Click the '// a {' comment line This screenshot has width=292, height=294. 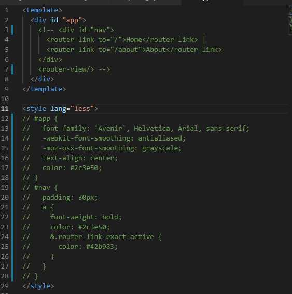38,207
